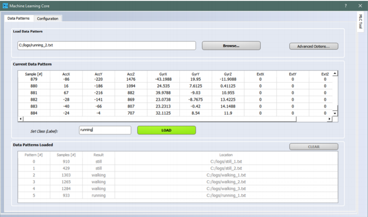The height and width of the screenshot is (217, 368).
Task: Click the Pattern [#] column header
Action: [34, 155]
